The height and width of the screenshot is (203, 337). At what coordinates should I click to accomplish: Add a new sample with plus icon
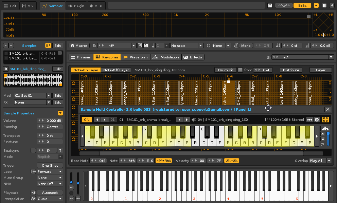[x=11, y=45]
